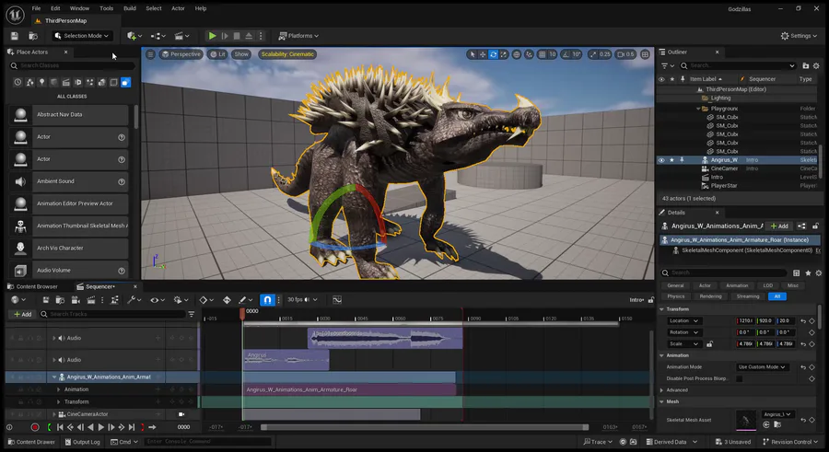Open Selection Mode dropdown
The height and width of the screenshot is (452, 829).
83,36
